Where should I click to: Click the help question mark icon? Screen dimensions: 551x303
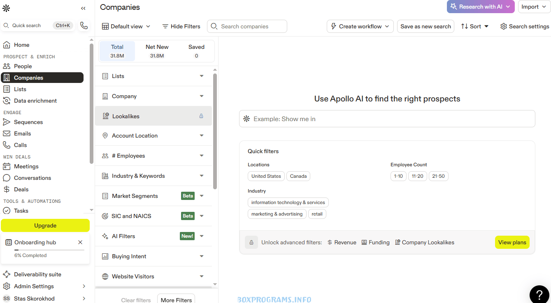(539, 294)
